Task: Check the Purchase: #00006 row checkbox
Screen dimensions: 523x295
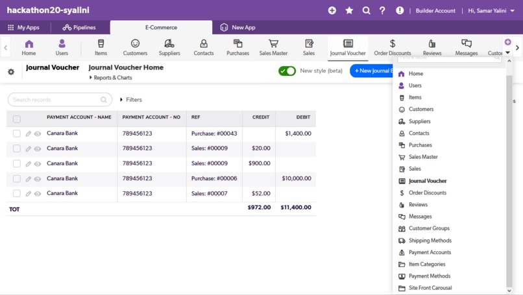Action: tap(17, 179)
